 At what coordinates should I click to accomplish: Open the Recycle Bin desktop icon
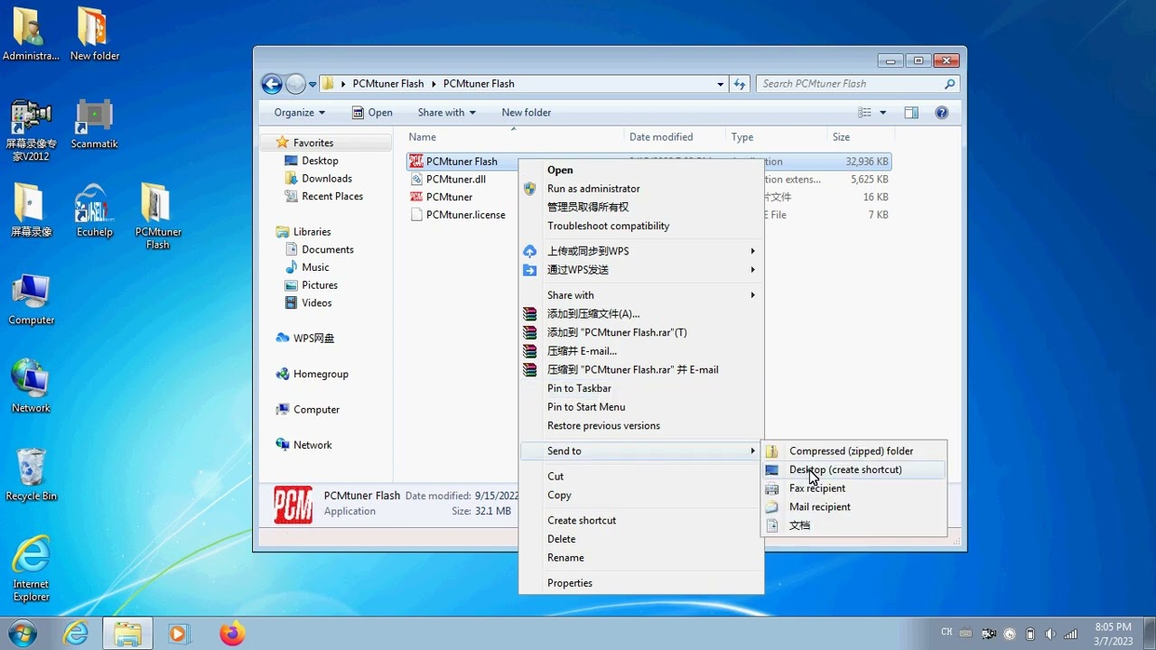[31, 475]
